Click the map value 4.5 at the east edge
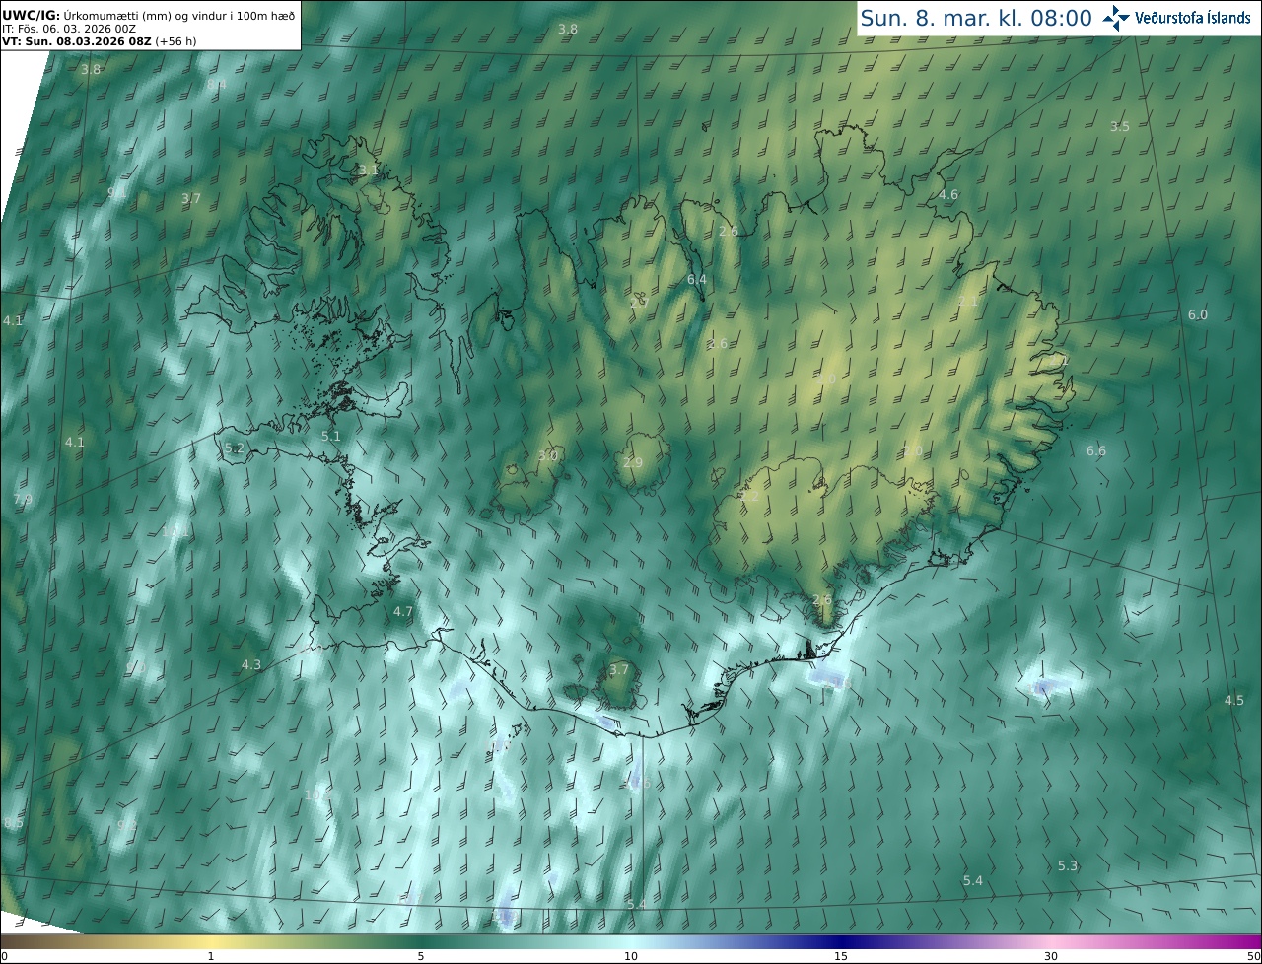 tap(1234, 700)
